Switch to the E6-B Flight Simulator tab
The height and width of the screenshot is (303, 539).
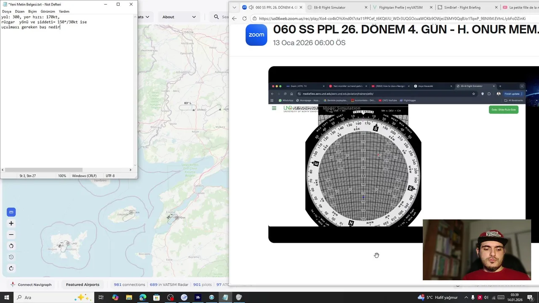[x=330, y=8]
